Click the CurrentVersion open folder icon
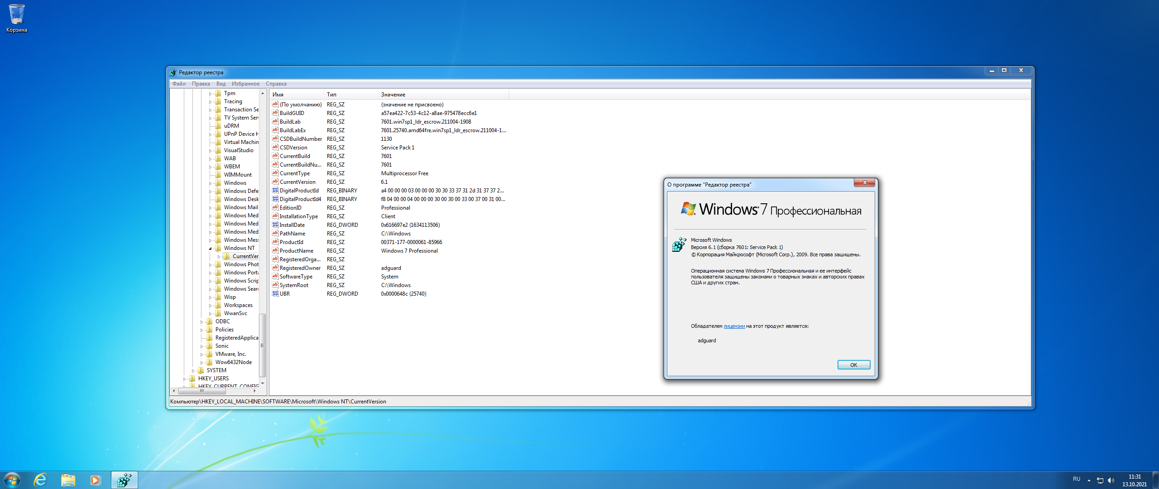Screen dimensions: 1159x489 (x=227, y=256)
